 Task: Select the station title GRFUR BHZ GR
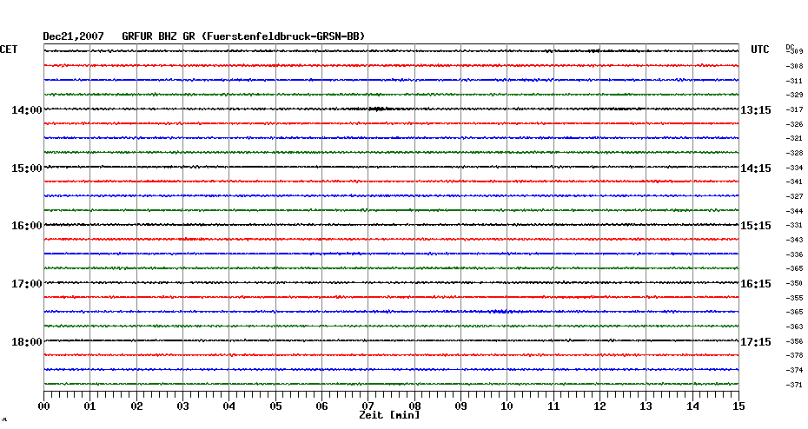click(159, 36)
